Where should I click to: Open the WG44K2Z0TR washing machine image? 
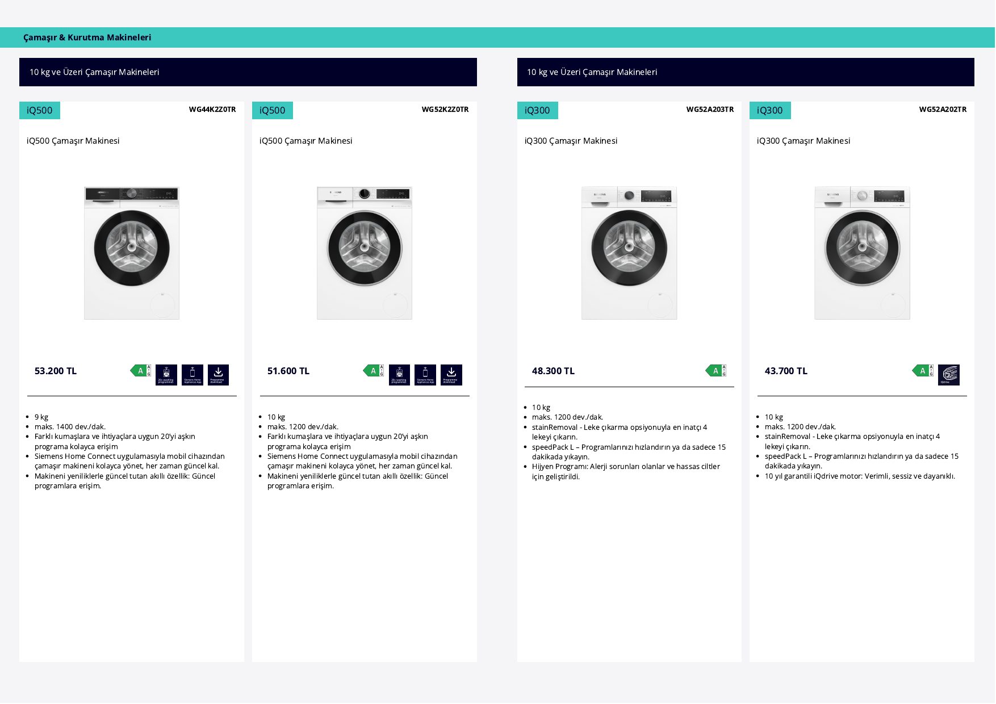(132, 253)
